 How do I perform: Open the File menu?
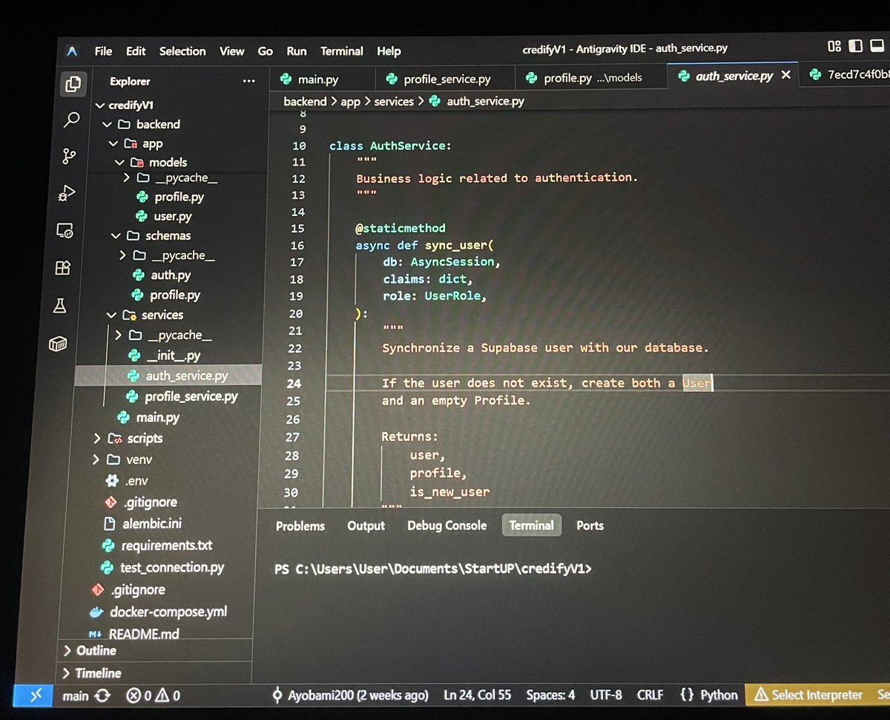pos(103,51)
